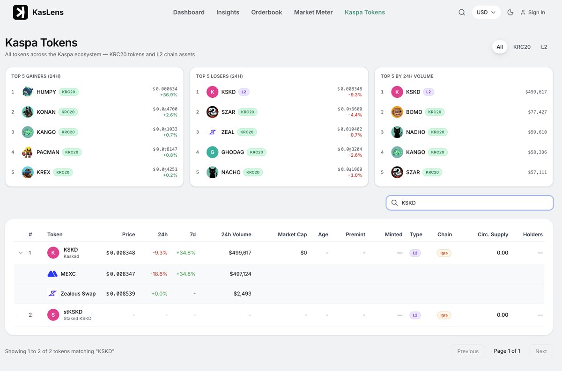Click SZAR icon in top losers
The width and height of the screenshot is (562, 371).
pyautogui.click(x=212, y=112)
